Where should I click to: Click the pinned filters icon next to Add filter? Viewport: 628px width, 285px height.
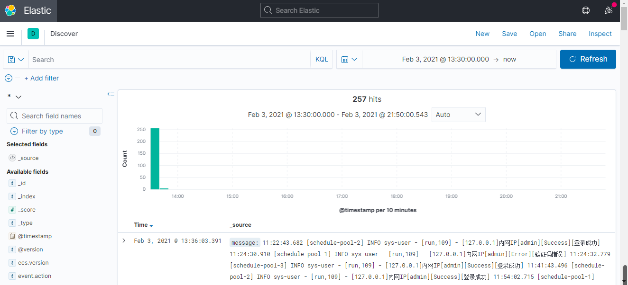pos(8,78)
